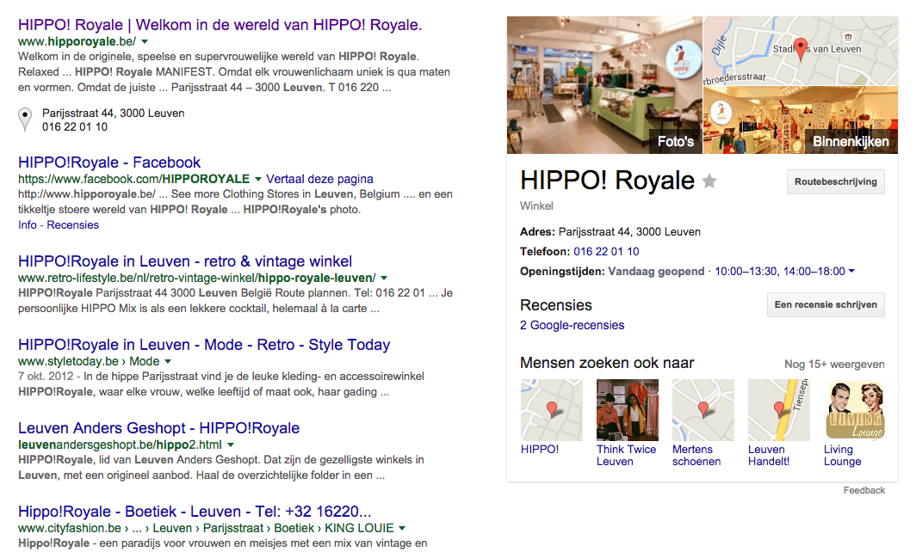Select the HIPPO! map thumbnail

coord(552,410)
